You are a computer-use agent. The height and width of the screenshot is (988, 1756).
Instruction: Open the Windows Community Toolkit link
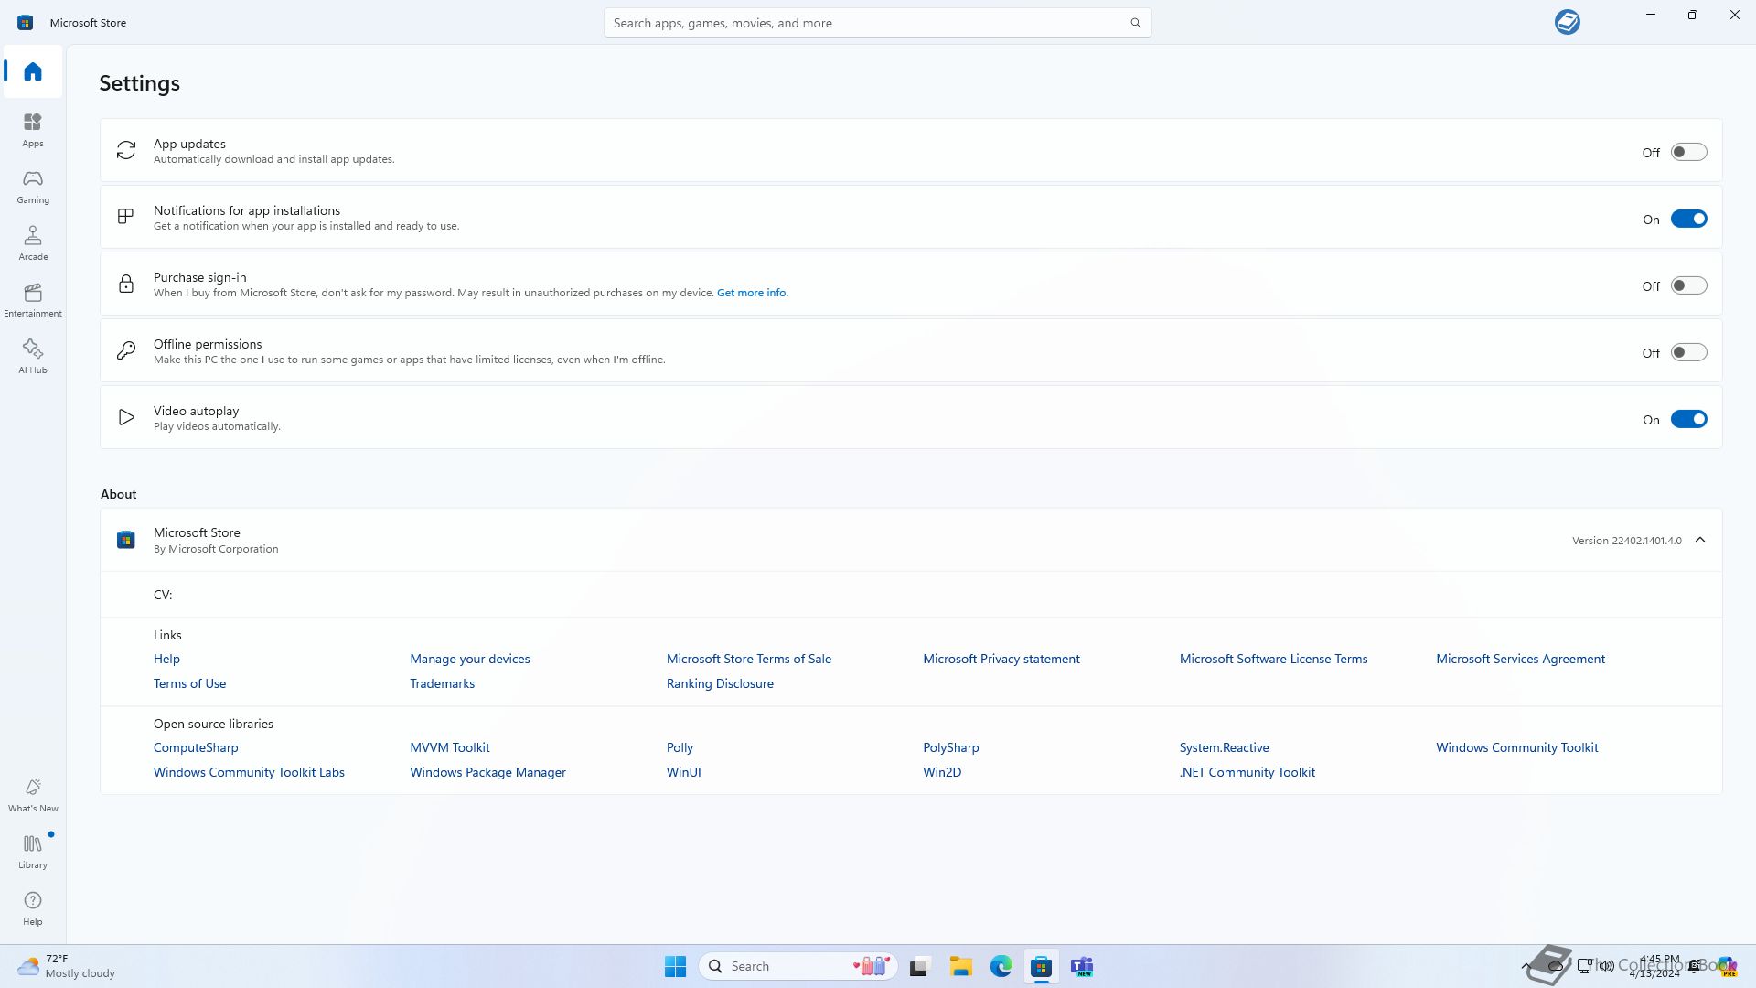(1517, 747)
